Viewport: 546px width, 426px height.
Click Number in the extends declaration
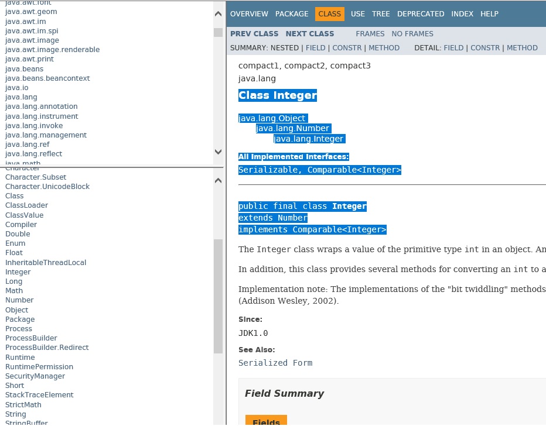click(292, 218)
